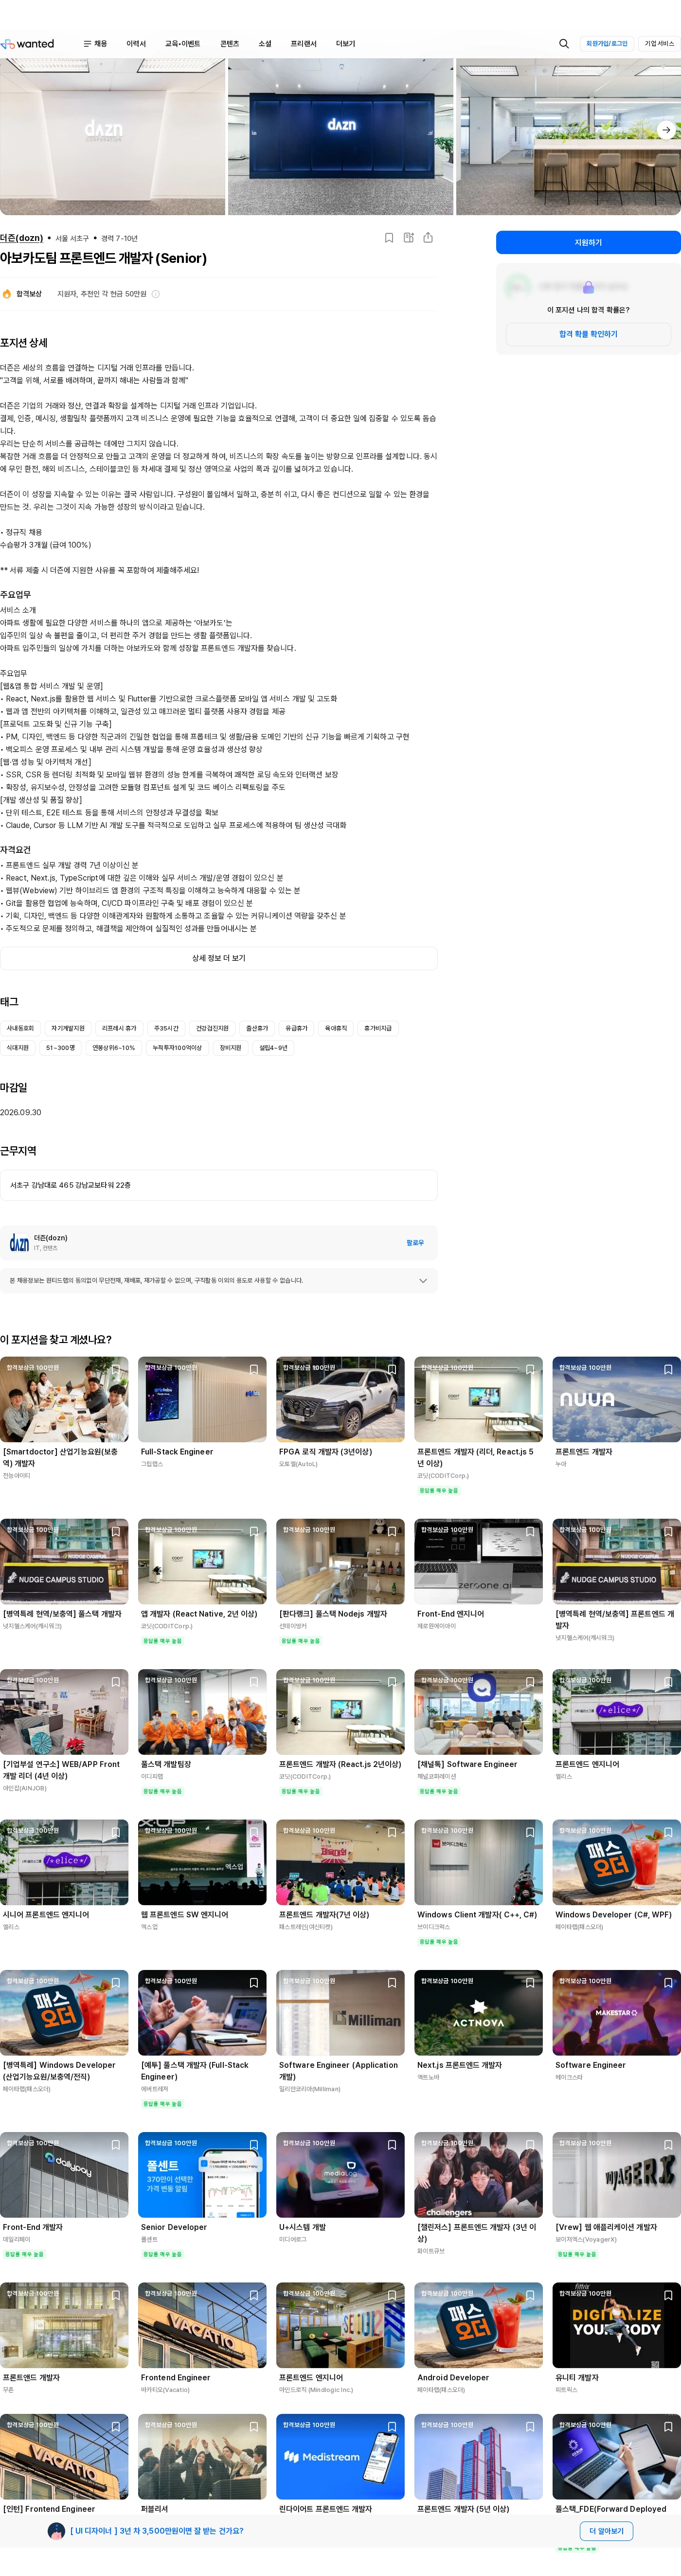This screenshot has width=681, height=2576.
Task: Select the 연봉상위6~10% tag
Action: (x=113, y=1048)
